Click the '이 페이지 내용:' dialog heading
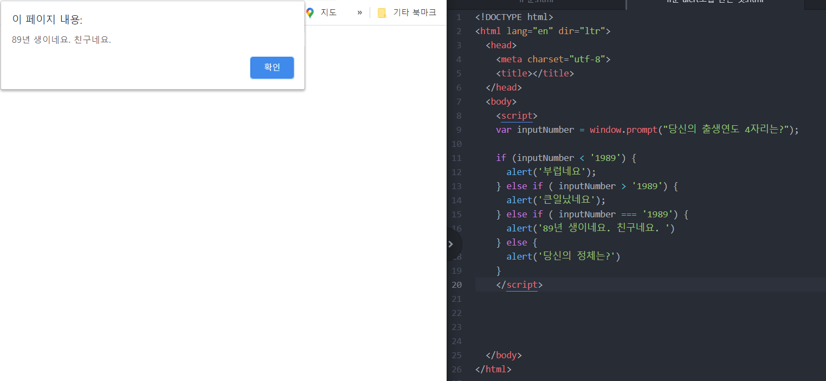The image size is (826, 381). [x=47, y=20]
